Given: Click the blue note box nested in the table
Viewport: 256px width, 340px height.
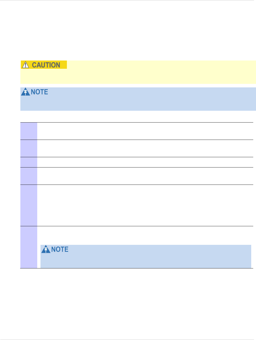Looking at the screenshot, I should (x=146, y=256).
